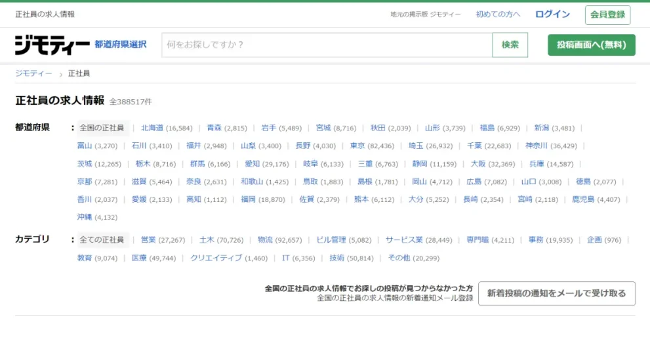
Task: Open the 初めての方へ link
Action: 498,14
